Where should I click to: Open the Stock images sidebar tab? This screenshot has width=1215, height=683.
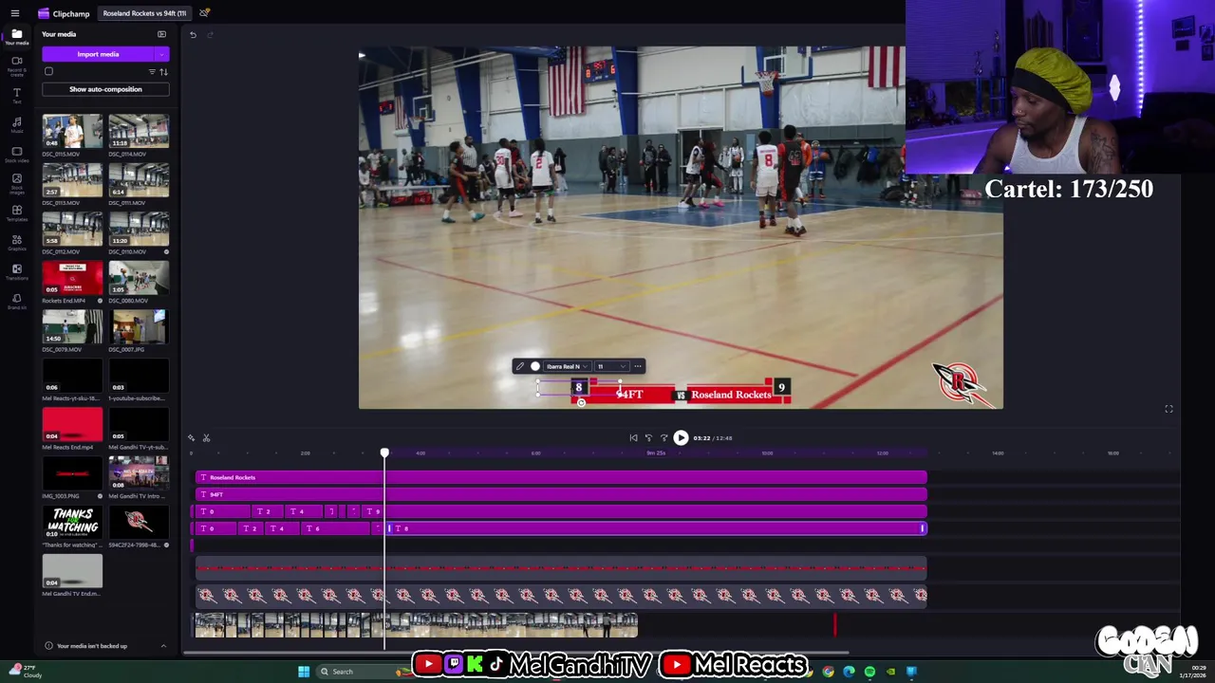pyautogui.click(x=16, y=183)
